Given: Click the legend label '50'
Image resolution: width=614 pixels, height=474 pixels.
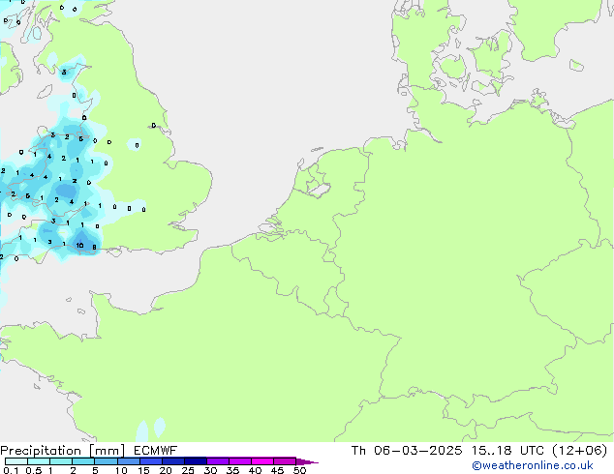Looking at the screenshot, I should click(x=299, y=470).
